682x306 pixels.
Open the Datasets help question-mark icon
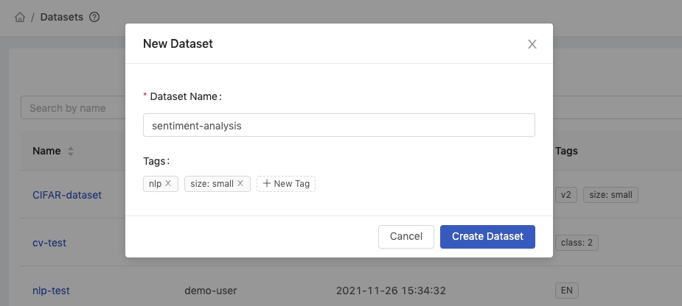point(94,17)
